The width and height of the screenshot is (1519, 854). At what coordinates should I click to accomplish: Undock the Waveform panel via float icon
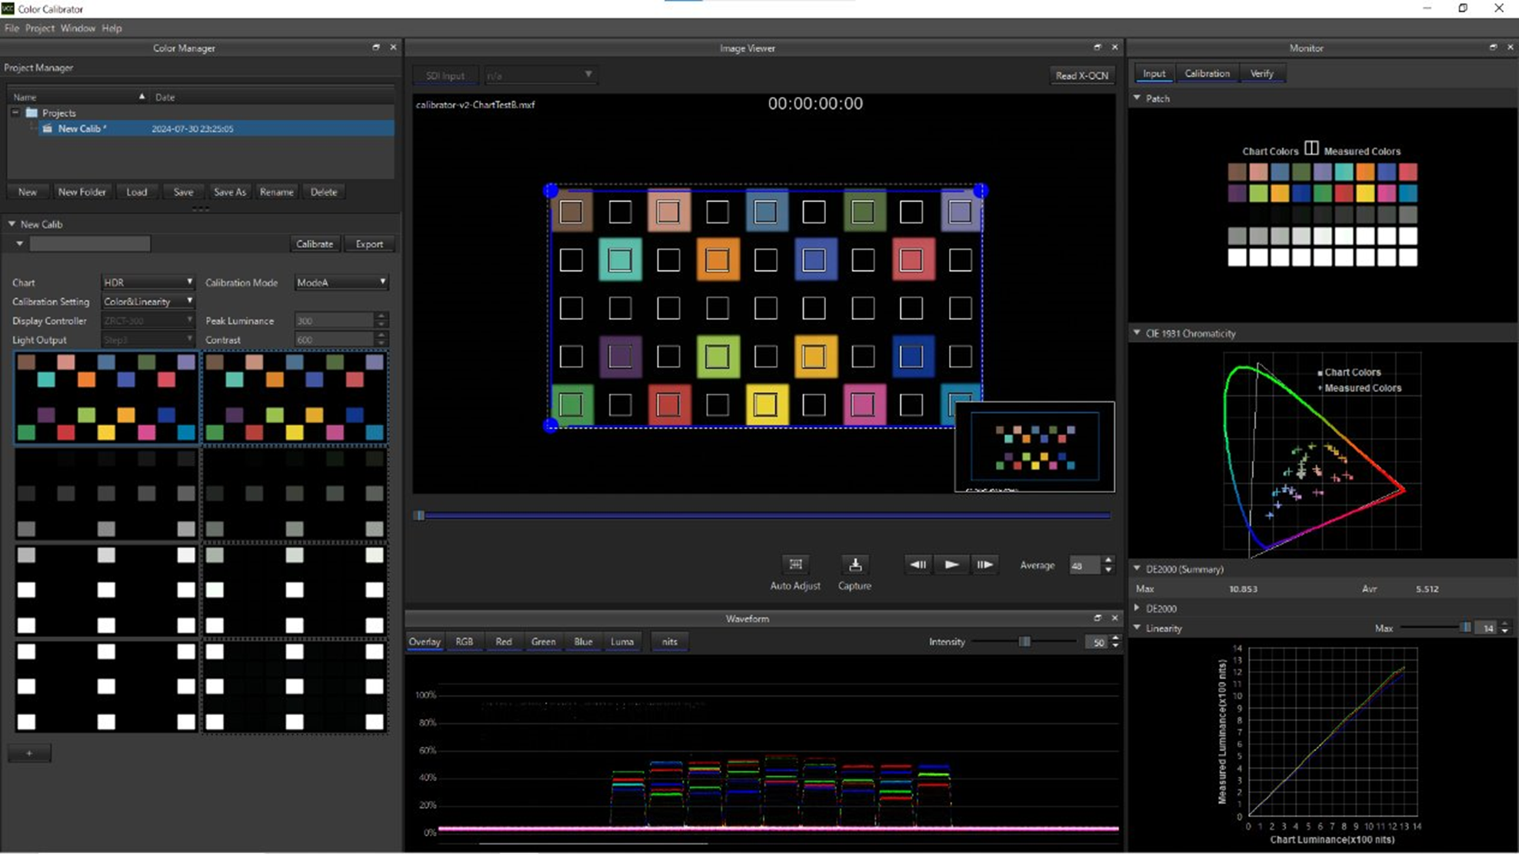(x=1098, y=617)
